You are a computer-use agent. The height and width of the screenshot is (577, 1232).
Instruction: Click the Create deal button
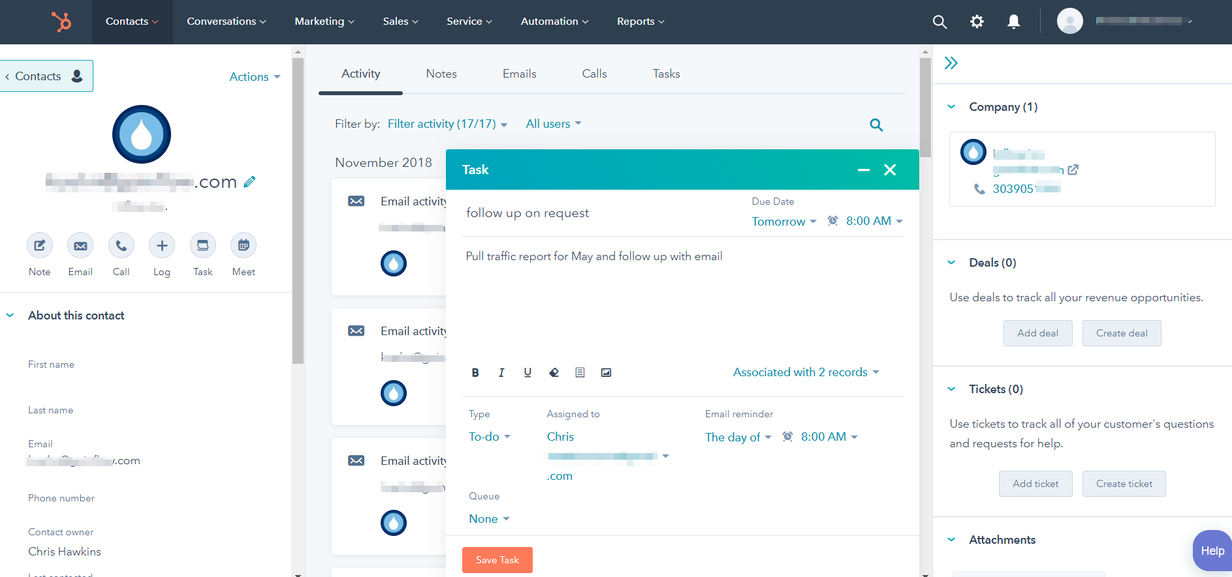tap(1121, 333)
